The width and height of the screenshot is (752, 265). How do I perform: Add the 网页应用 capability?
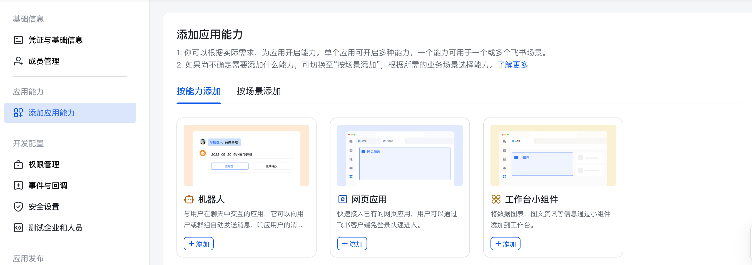pos(352,244)
